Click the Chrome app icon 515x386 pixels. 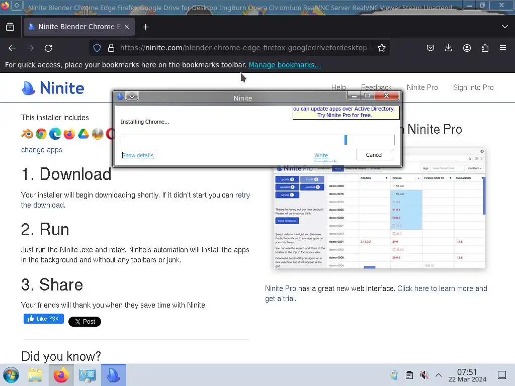click(x=41, y=134)
